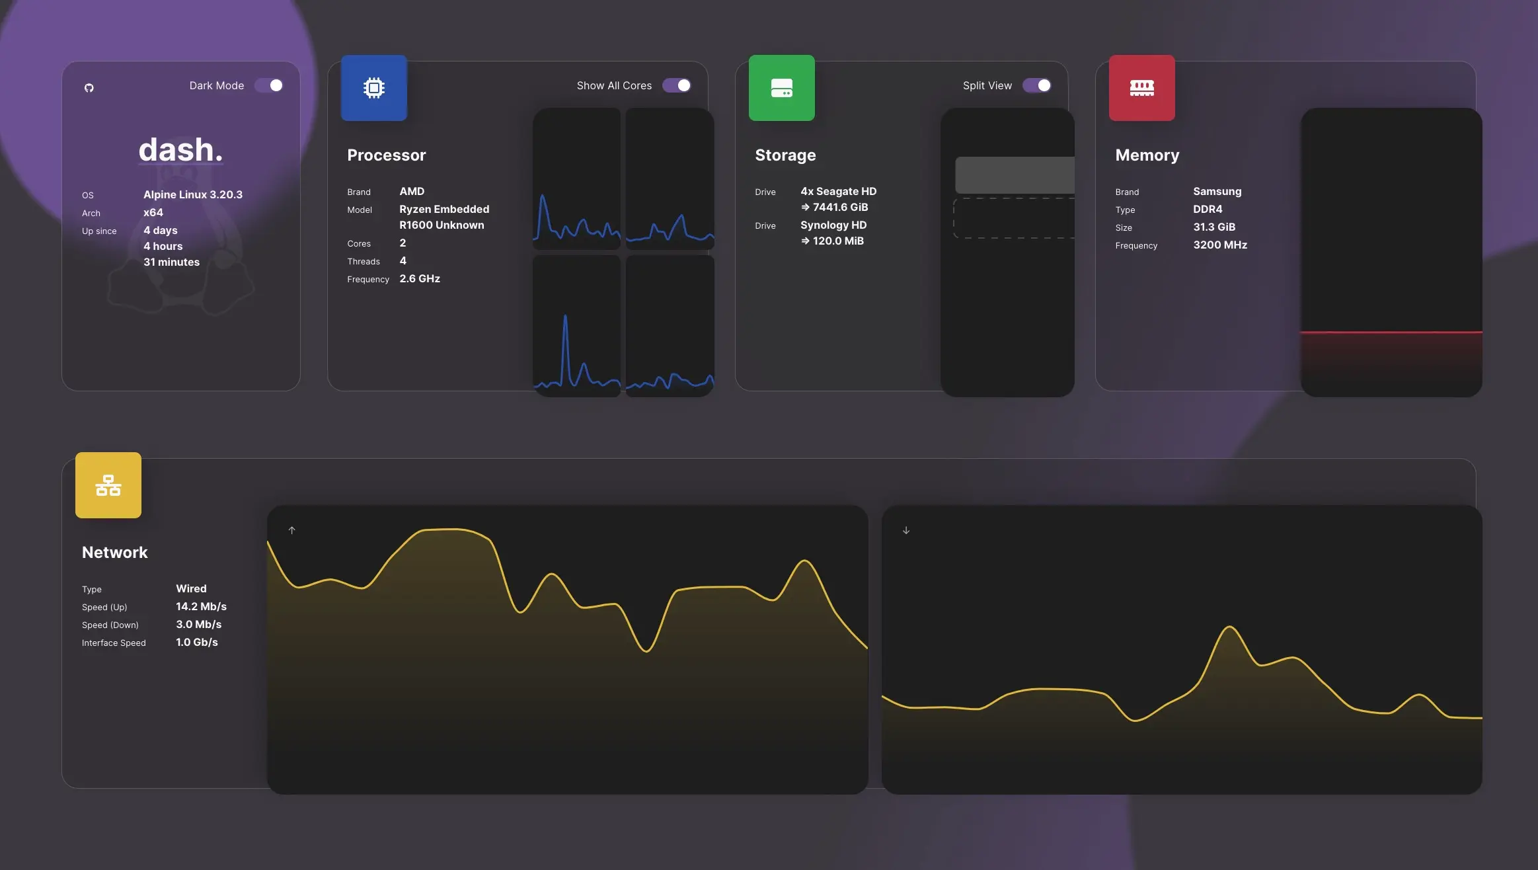The image size is (1538, 870).
Task: Click the blue Processor chip icon
Action: coord(373,88)
